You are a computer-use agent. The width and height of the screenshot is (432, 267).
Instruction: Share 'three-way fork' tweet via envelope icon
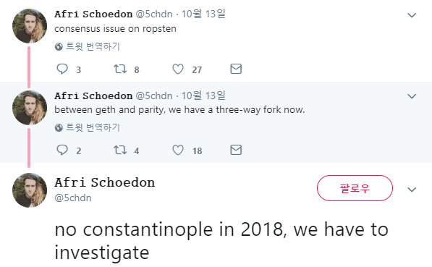click(236, 150)
